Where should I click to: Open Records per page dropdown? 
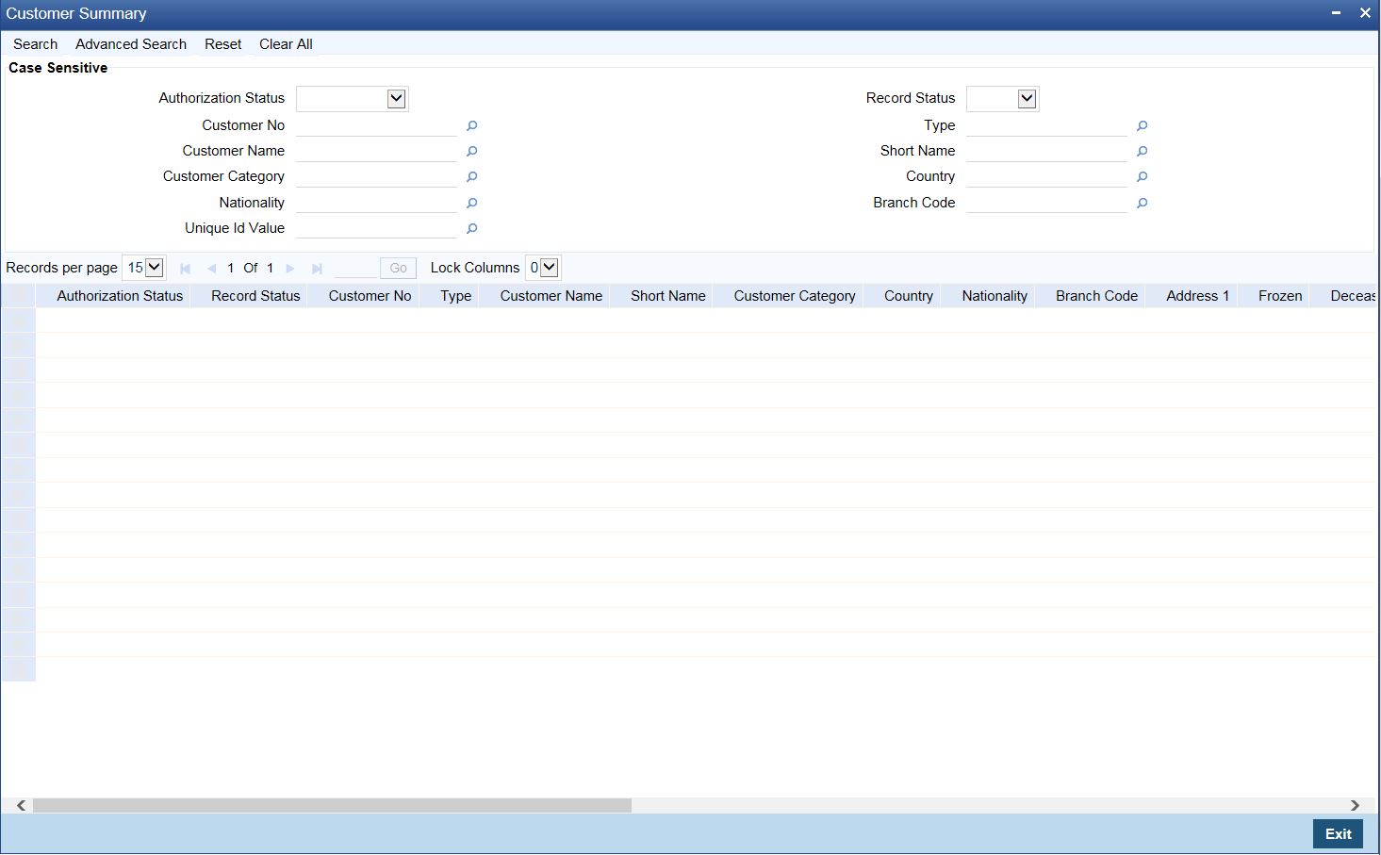coord(143,268)
